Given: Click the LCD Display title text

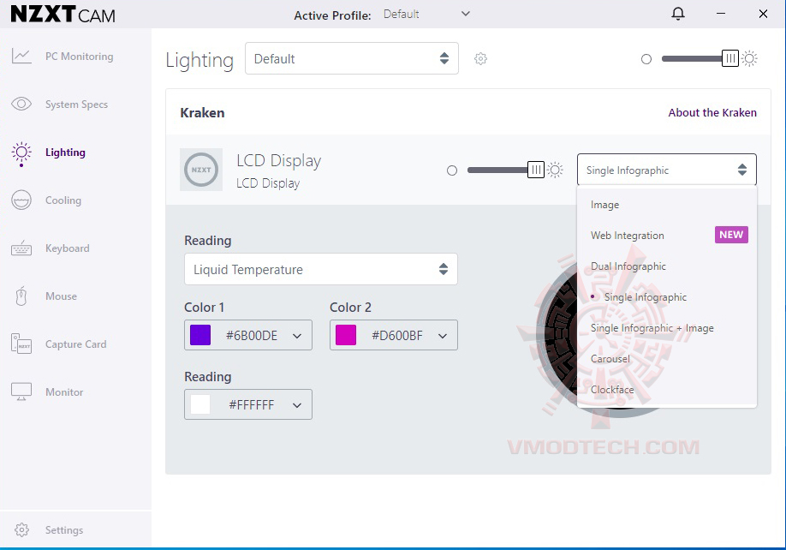Looking at the screenshot, I should [x=279, y=160].
